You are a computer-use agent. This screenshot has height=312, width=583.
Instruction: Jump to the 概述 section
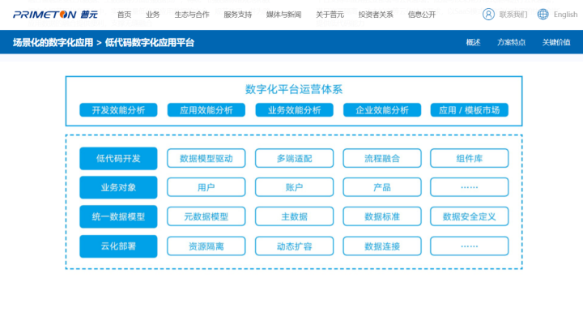tap(474, 42)
